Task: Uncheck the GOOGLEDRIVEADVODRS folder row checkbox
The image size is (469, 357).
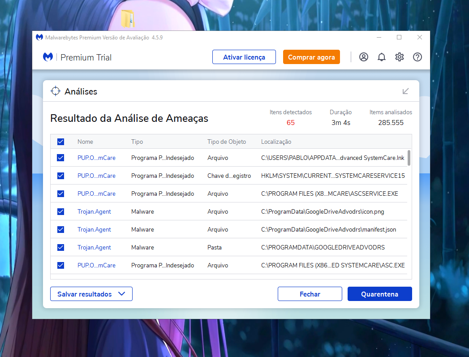Action: (x=60, y=247)
